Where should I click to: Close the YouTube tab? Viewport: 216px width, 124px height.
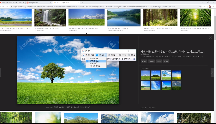tap(24, 3)
